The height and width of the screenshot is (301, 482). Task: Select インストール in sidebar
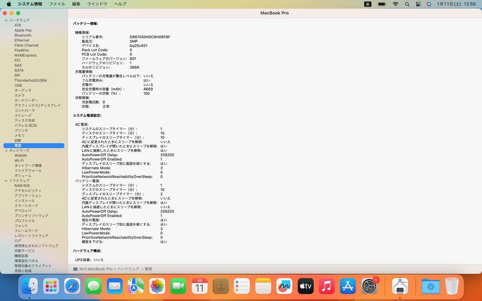point(25,201)
